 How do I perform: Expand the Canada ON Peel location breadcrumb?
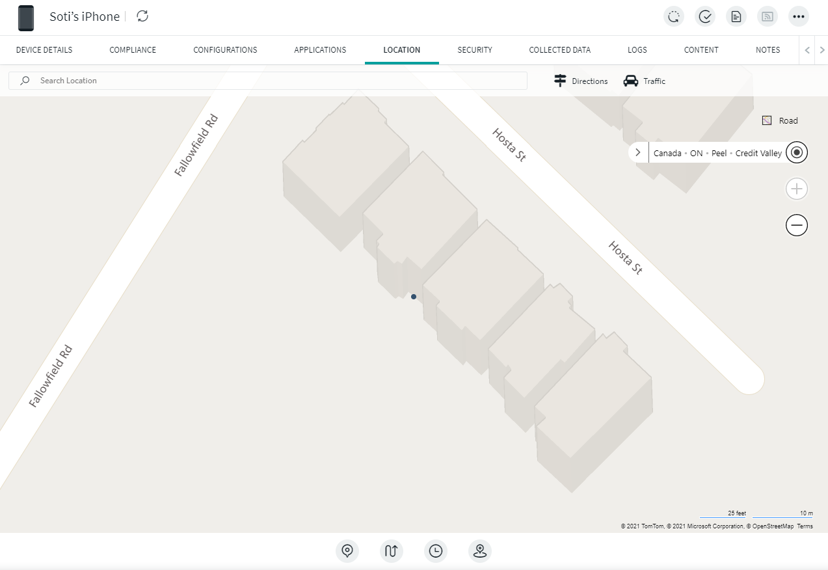click(638, 153)
